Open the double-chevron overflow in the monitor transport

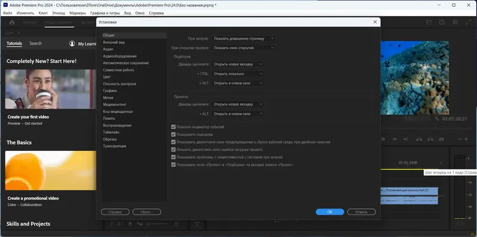click(460, 139)
